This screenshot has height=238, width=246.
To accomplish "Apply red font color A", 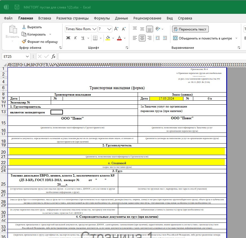I will point(119,38).
